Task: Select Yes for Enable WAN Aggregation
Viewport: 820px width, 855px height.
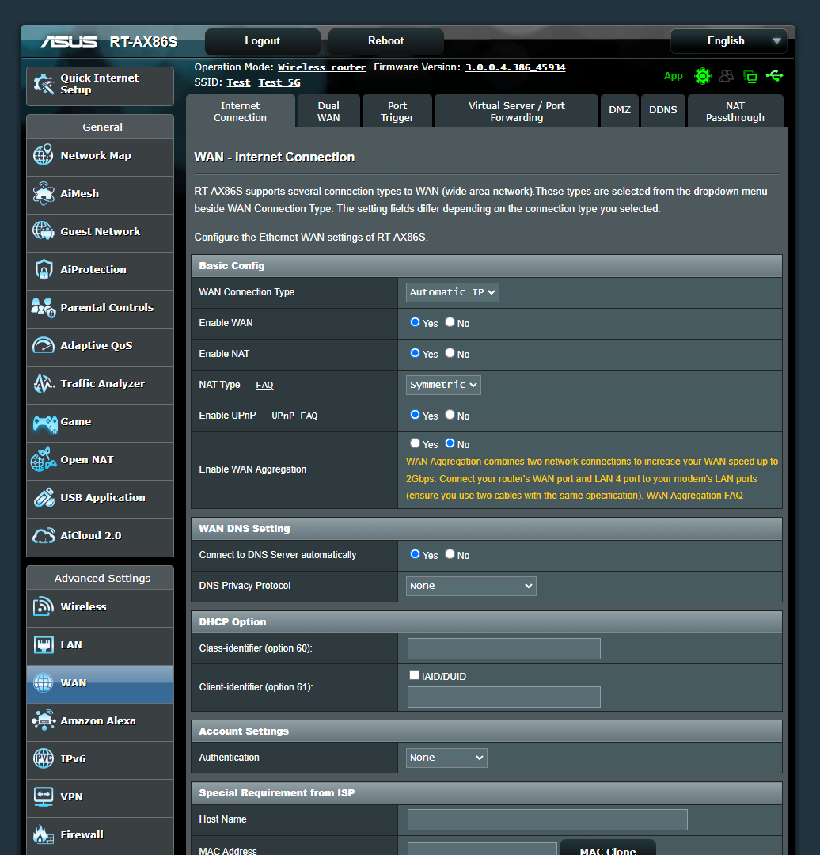Action: tap(415, 443)
